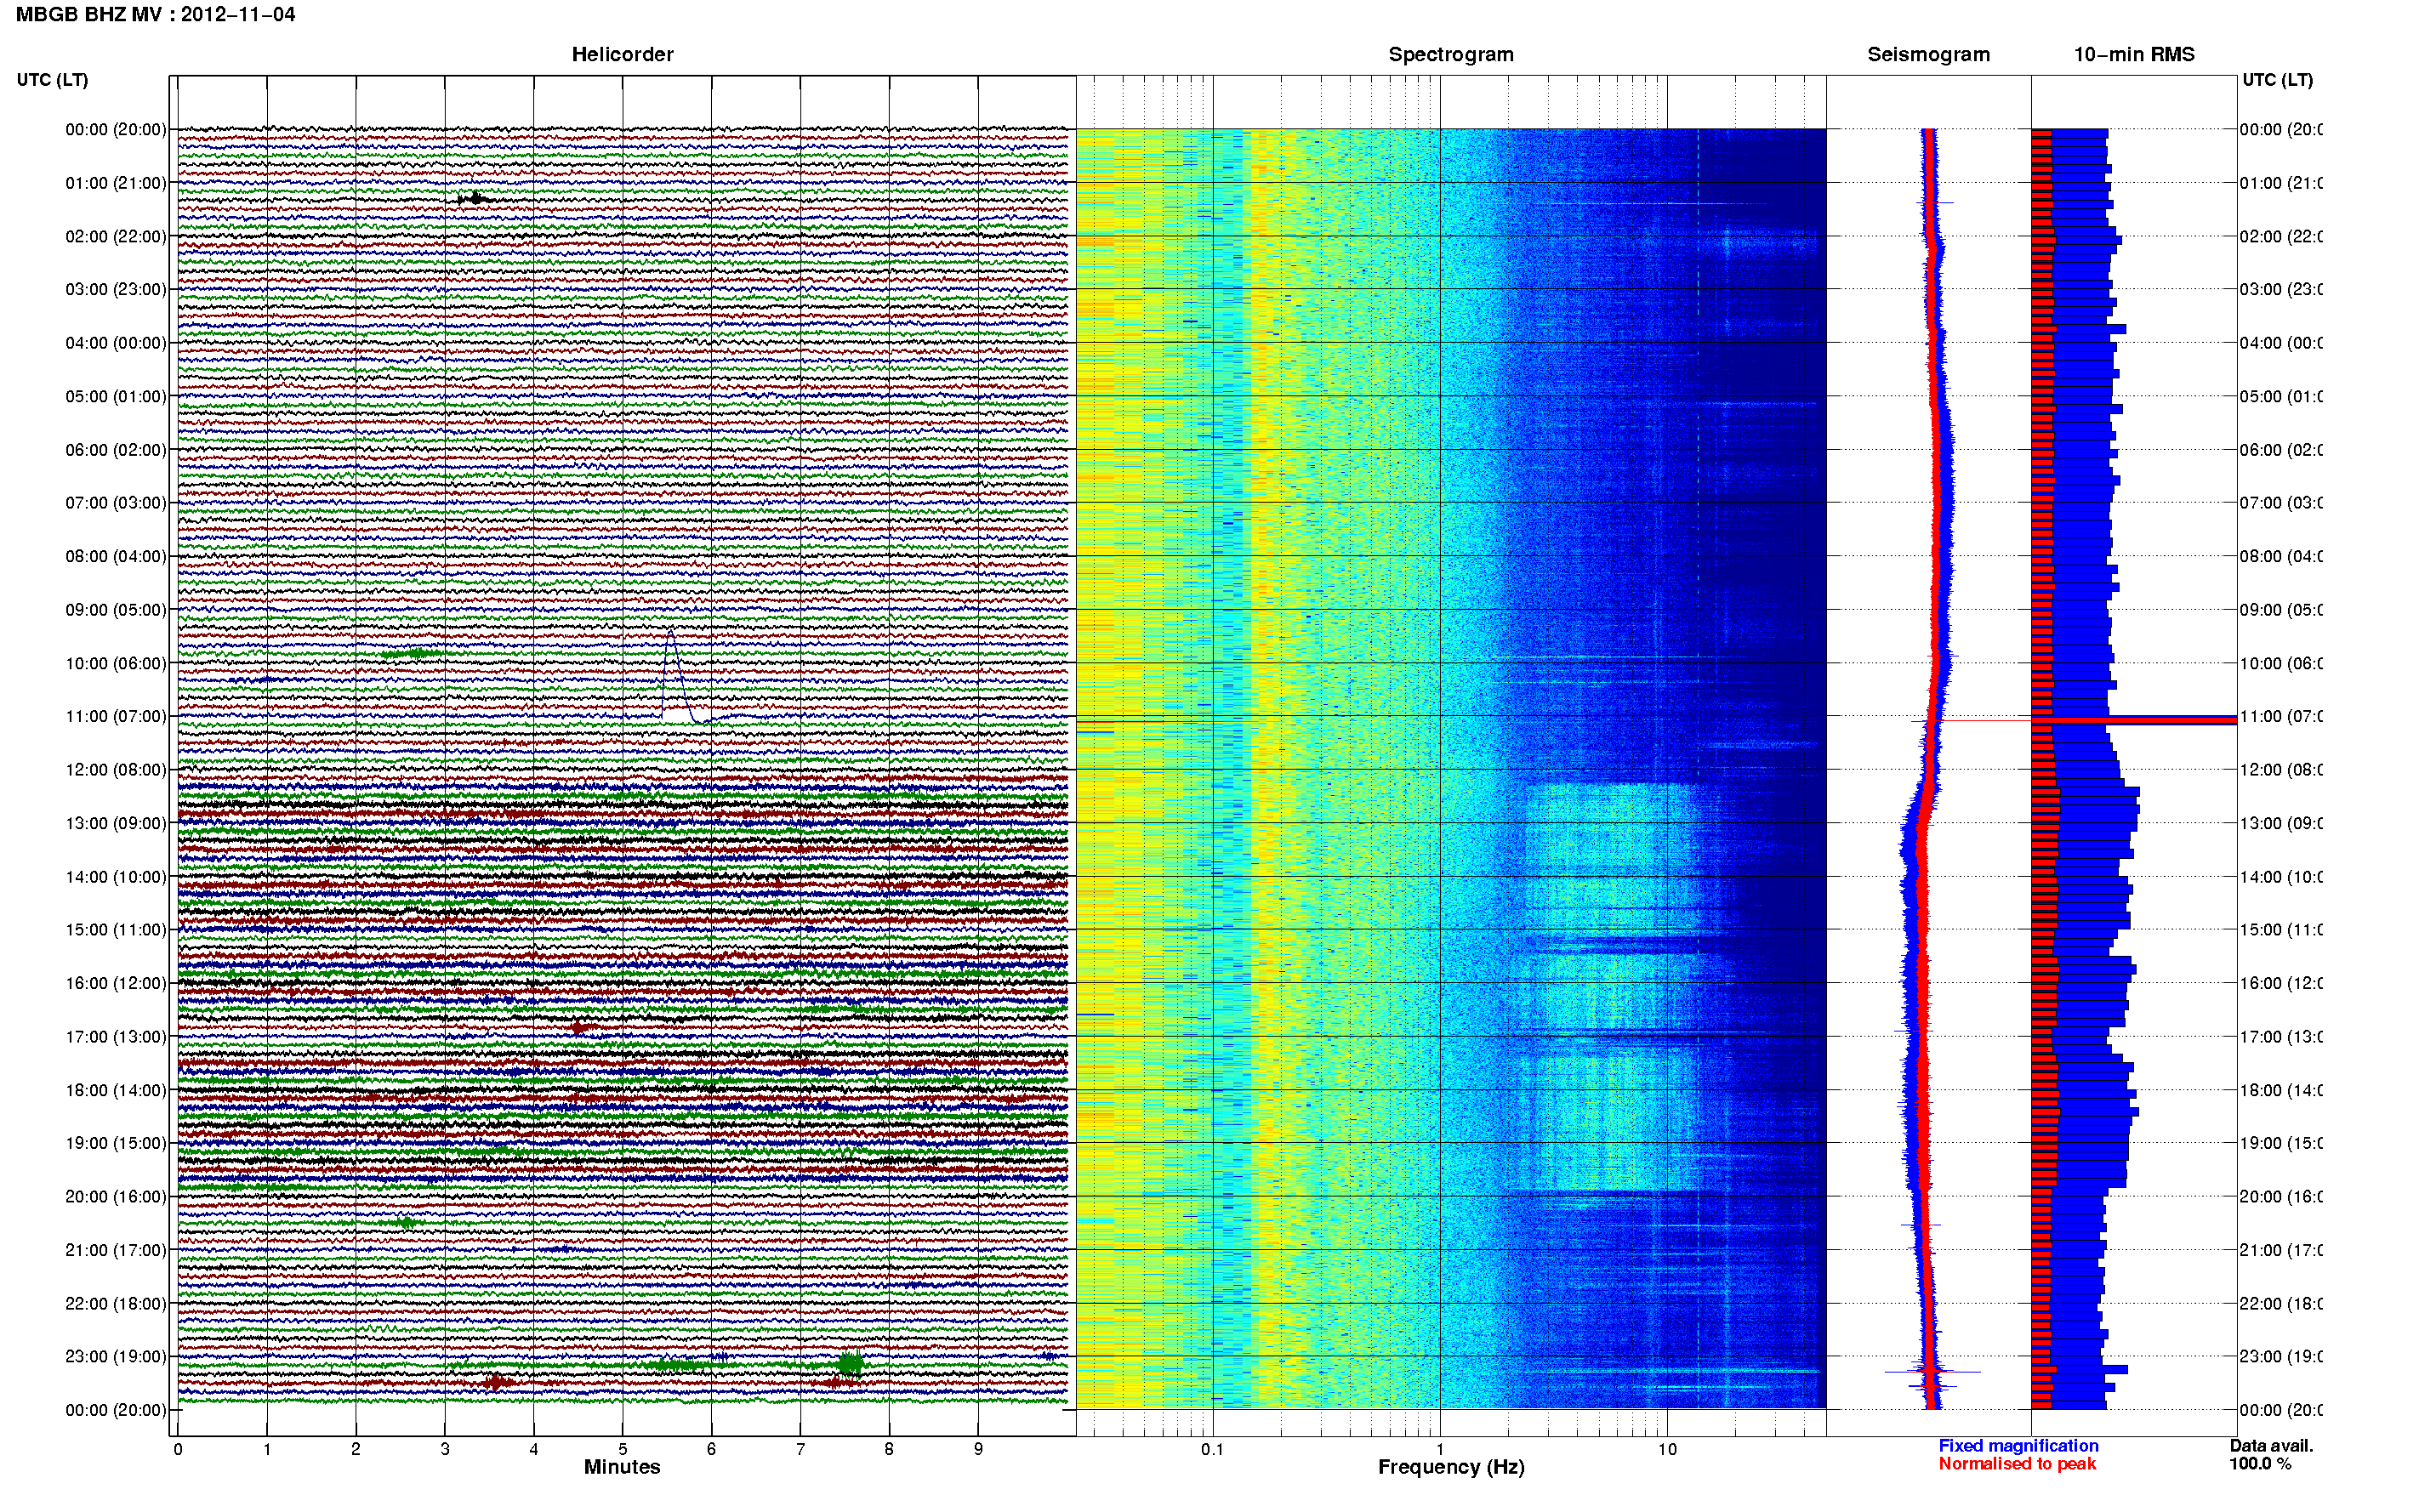Click the minute '5' tick on the helicorder axis
Viewport: 2419px width, 1512px height.
[622, 1449]
